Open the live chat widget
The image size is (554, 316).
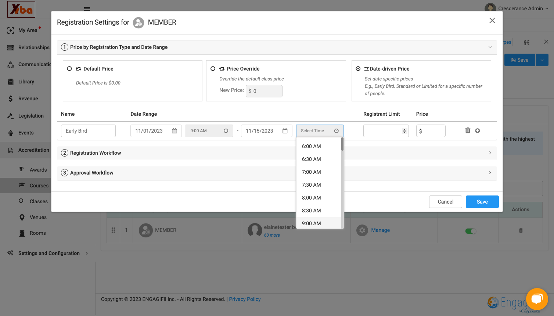click(x=537, y=299)
